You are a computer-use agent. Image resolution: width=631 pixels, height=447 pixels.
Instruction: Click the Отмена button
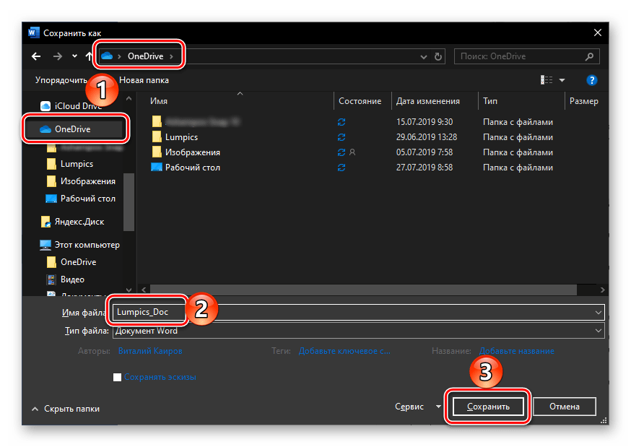click(564, 407)
